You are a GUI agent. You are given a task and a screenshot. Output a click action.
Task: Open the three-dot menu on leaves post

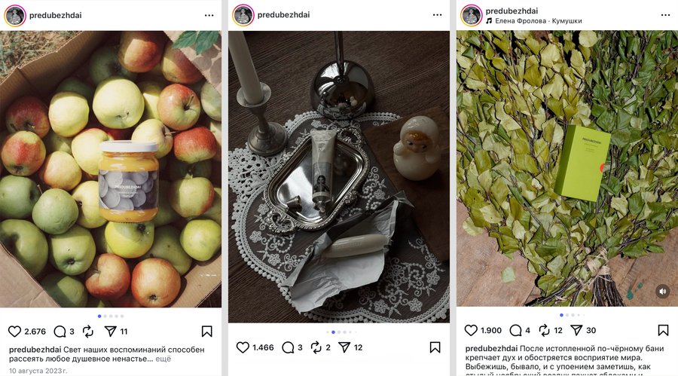663,15
